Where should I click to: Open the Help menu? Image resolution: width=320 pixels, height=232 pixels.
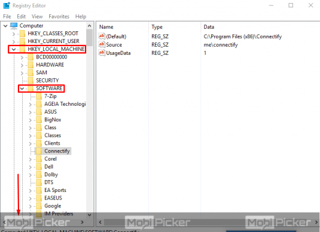81,17
